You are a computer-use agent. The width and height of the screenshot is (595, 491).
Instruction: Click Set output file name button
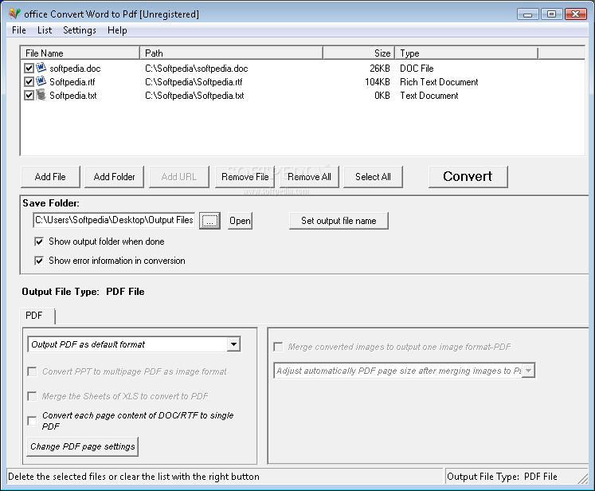tap(339, 221)
